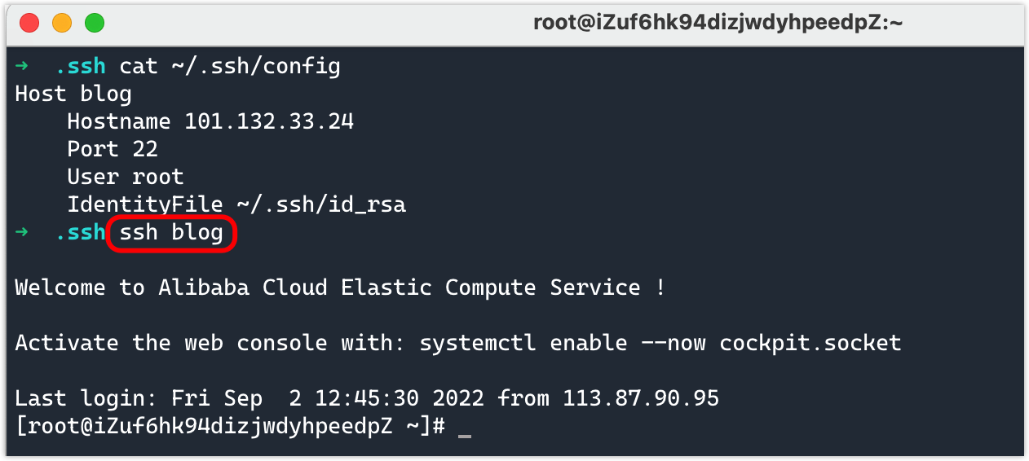This screenshot has height=461, width=1029.
Task: Click the window title showing root@iZuf6hk94dizjwdyhpeedpZ
Action: click(718, 24)
